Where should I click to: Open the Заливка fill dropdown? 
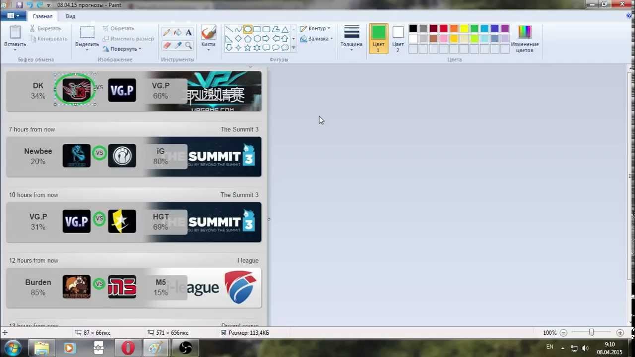(x=317, y=39)
